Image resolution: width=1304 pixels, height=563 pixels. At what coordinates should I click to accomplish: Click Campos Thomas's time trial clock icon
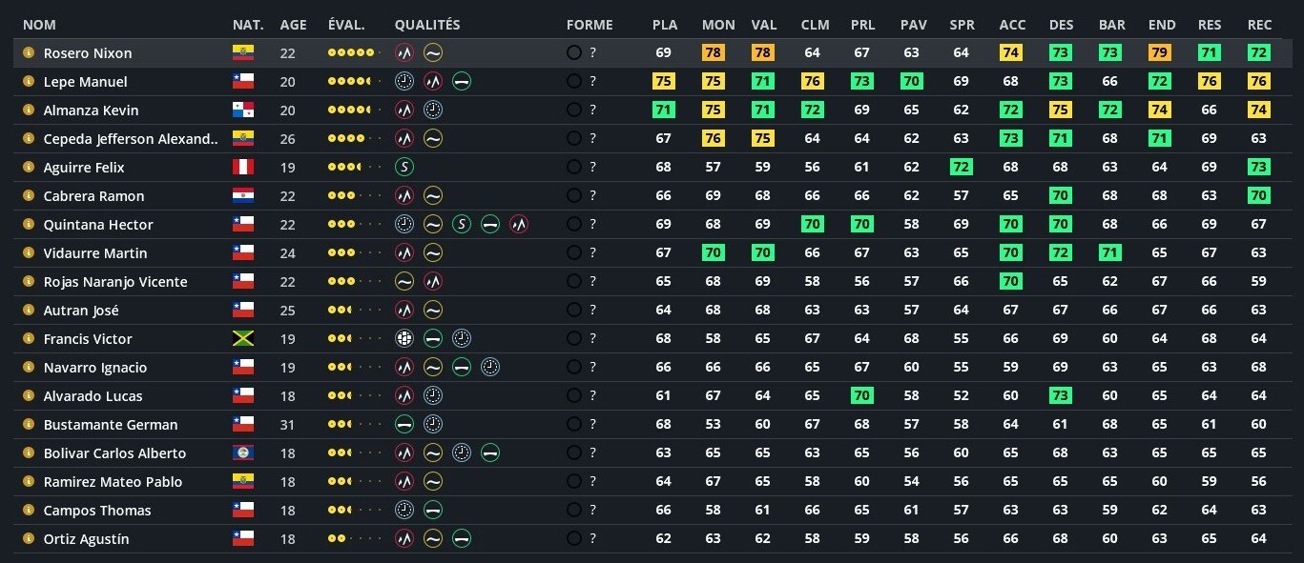(x=404, y=511)
